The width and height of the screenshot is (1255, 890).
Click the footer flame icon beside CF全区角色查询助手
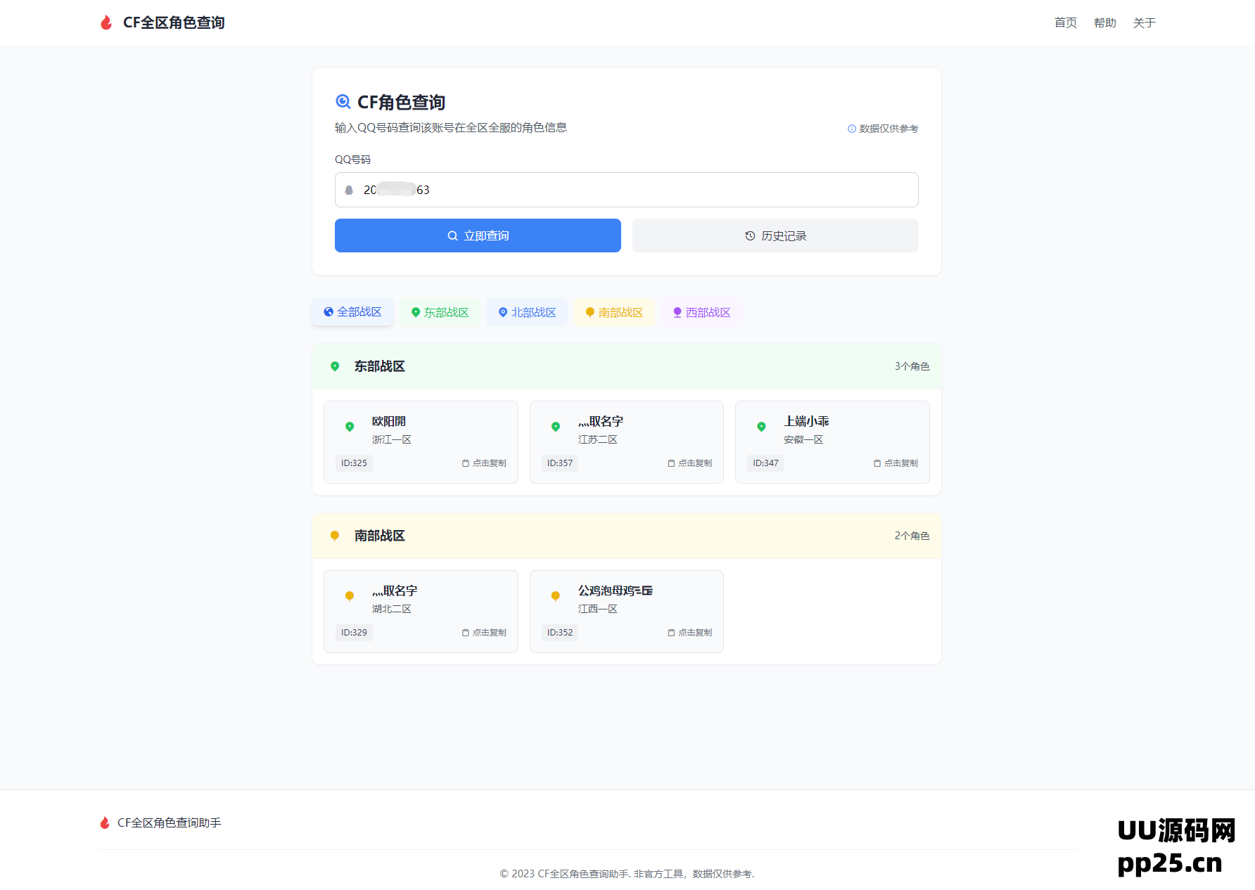click(x=105, y=823)
